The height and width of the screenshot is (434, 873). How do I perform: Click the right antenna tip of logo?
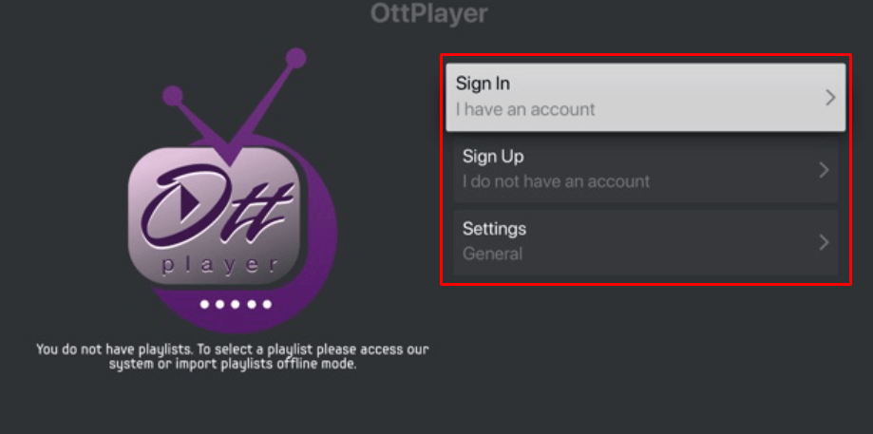coord(296,58)
